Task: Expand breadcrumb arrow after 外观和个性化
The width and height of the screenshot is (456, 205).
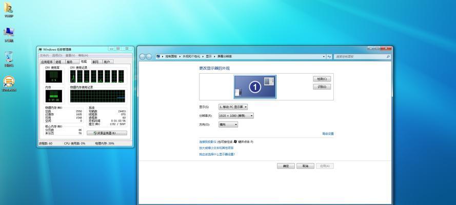Action: click(x=203, y=56)
